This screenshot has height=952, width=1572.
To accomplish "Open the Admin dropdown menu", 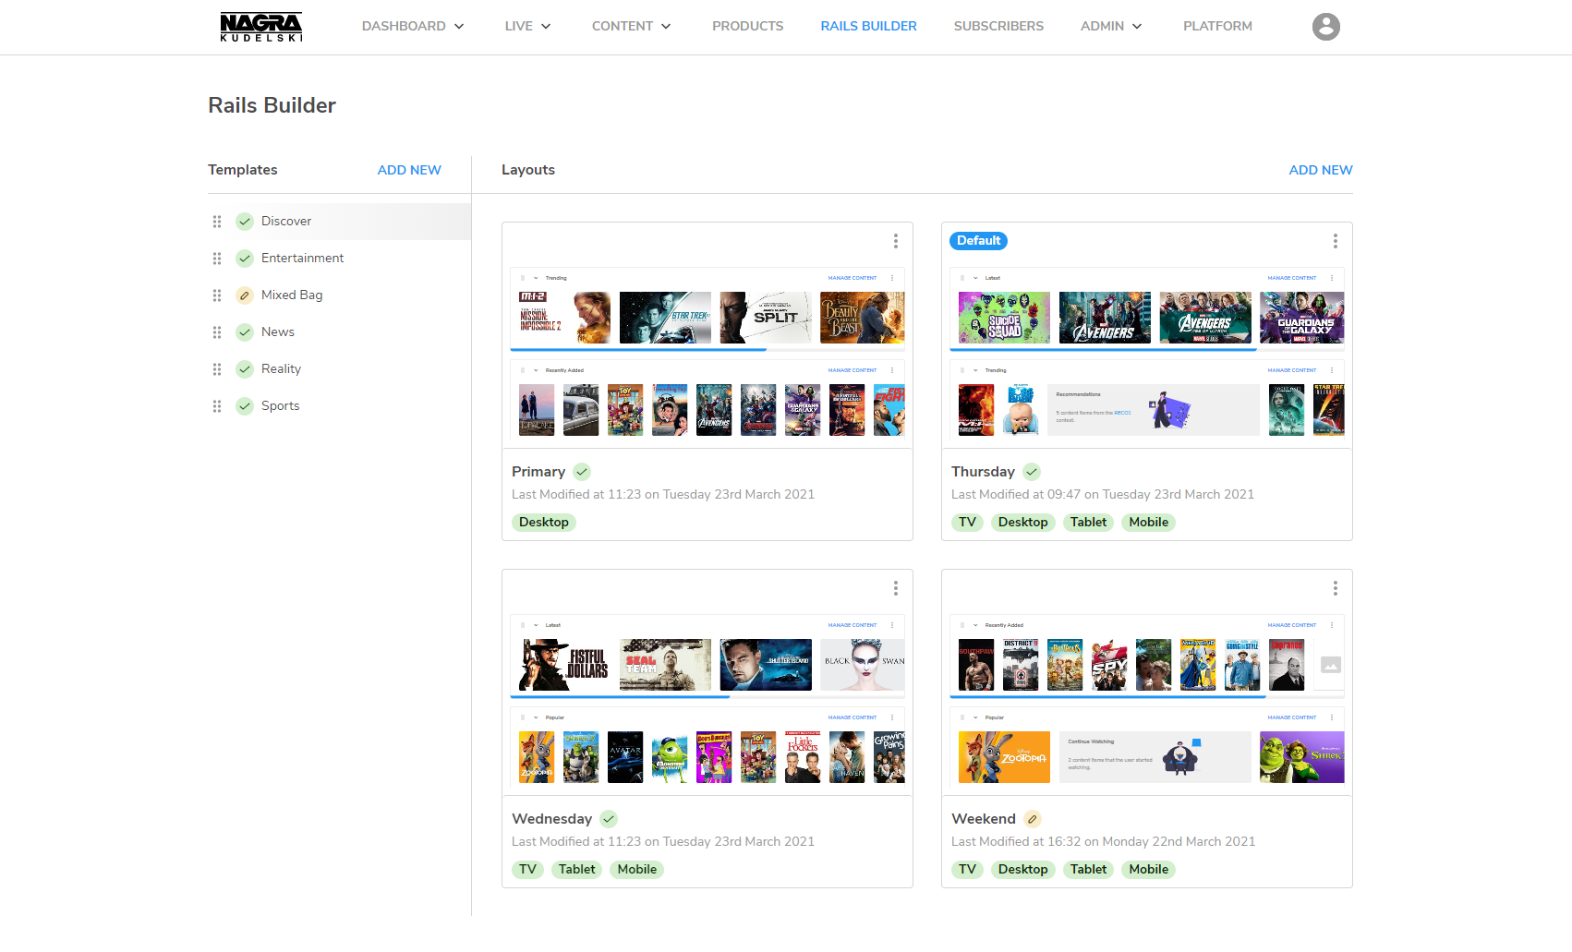I will tap(1110, 26).
